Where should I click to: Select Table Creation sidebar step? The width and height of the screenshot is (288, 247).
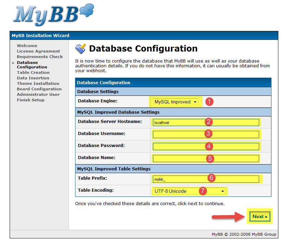point(33,72)
